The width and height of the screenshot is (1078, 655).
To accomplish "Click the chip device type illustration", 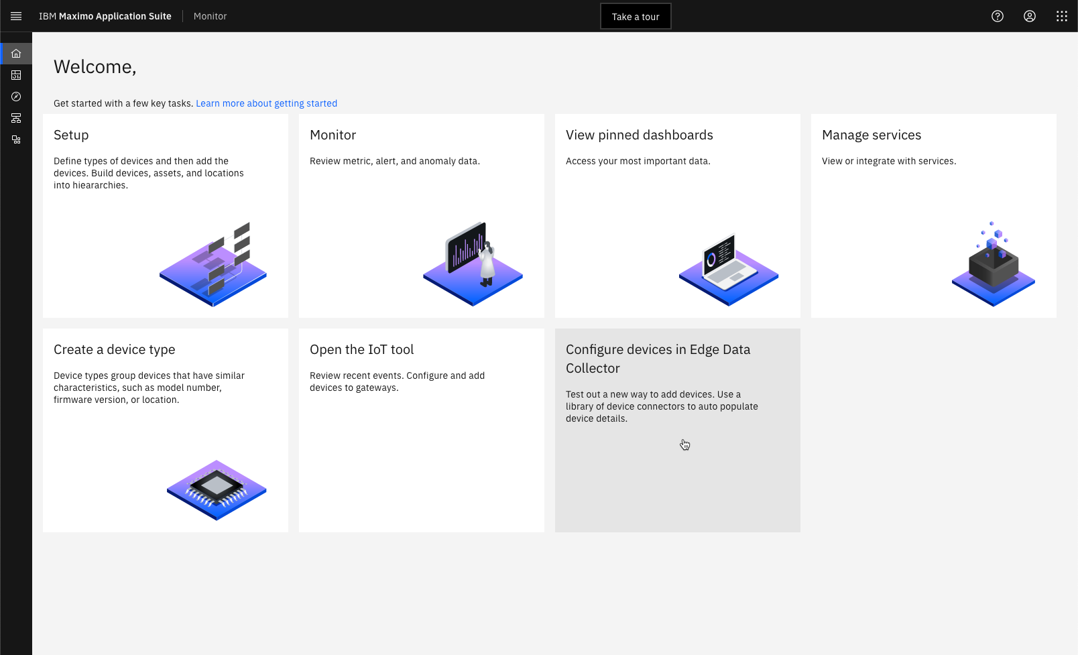I will click(x=217, y=490).
